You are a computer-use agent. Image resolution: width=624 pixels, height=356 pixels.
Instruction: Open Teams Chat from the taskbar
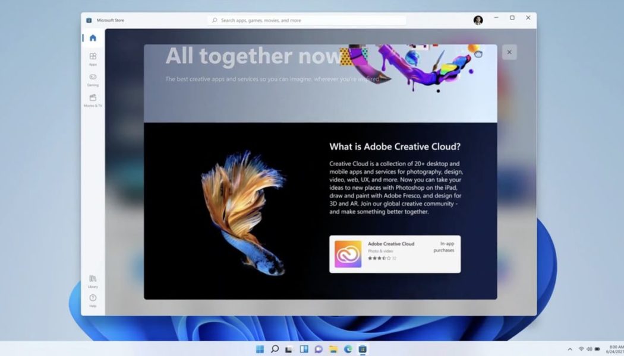318,348
